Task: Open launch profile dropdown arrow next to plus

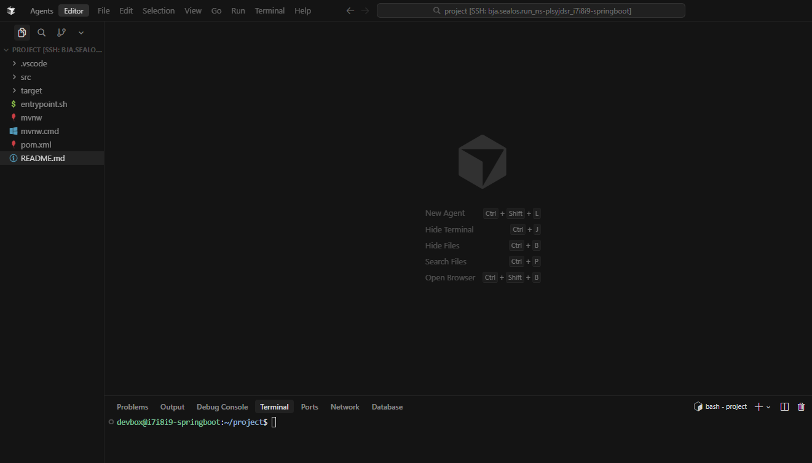Action: pos(768,407)
